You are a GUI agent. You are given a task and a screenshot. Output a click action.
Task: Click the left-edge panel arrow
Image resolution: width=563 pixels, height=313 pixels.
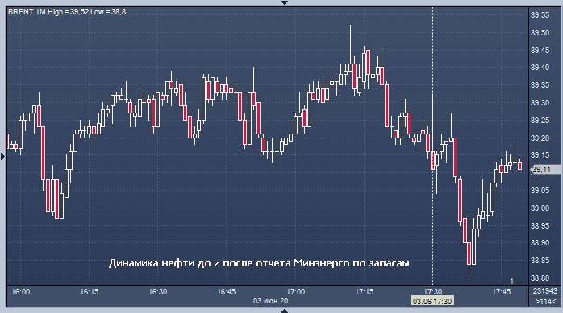(3, 156)
